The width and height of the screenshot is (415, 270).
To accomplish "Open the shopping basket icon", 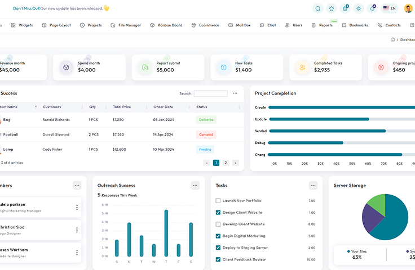I will [x=345, y=8].
